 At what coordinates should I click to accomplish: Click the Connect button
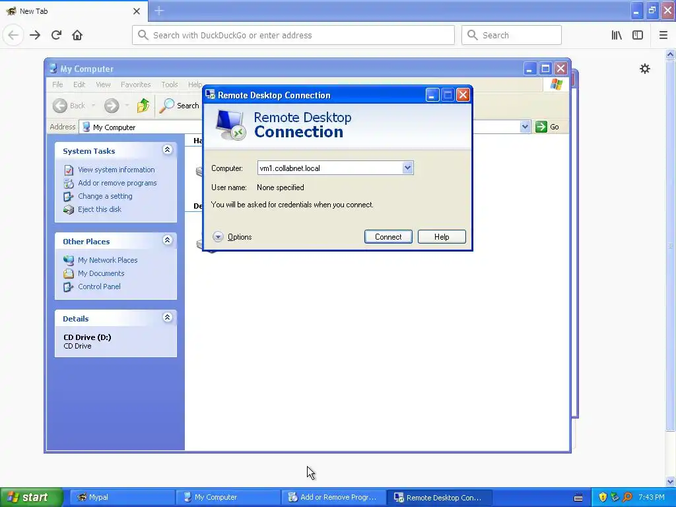click(388, 237)
